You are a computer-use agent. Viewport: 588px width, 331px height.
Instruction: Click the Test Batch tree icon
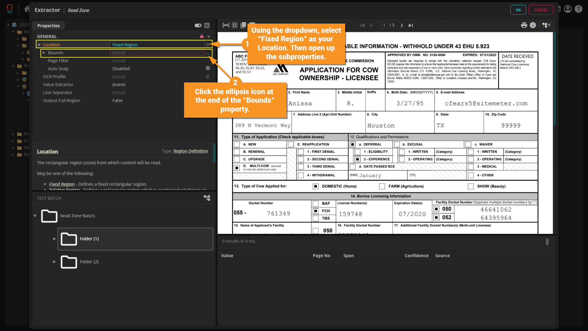(x=207, y=198)
